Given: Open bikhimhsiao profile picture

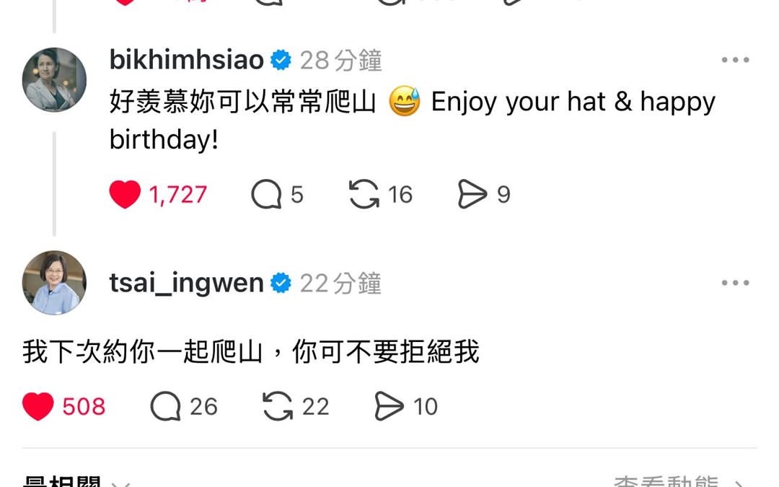Looking at the screenshot, I should point(54,79).
